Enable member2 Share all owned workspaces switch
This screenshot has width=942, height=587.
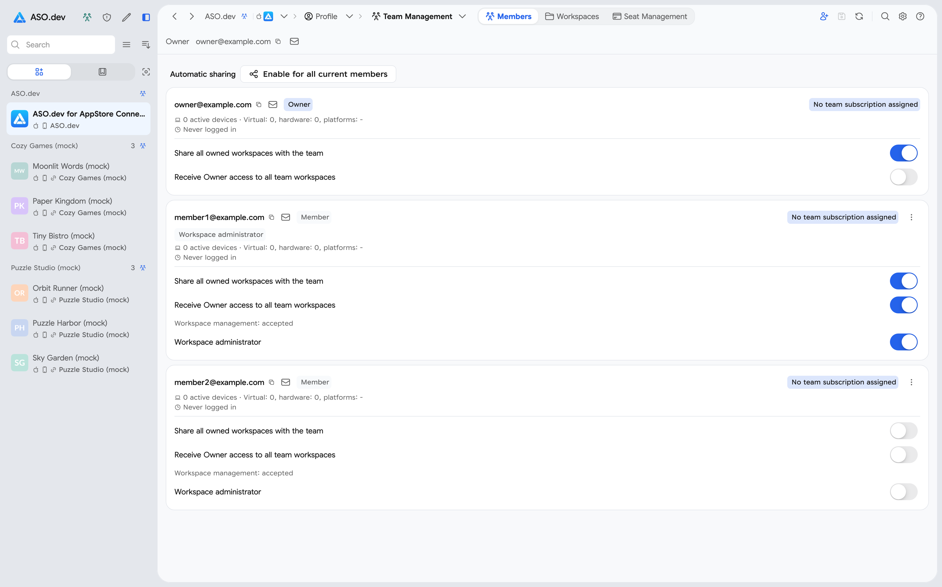[x=904, y=431]
